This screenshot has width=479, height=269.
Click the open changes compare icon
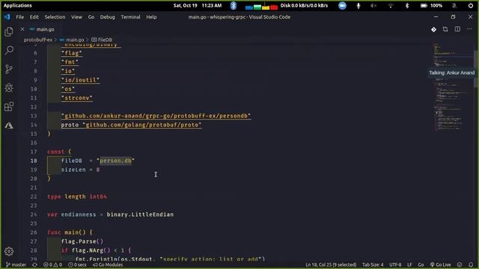445,29
